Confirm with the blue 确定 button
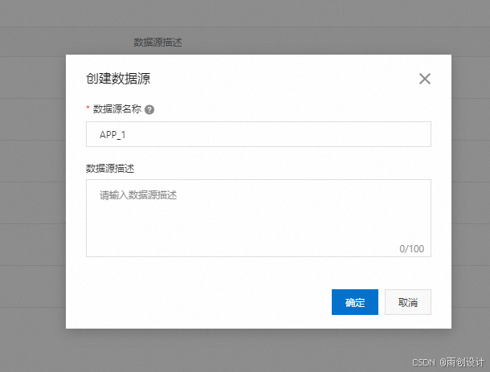490x372 pixels. click(x=355, y=302)
